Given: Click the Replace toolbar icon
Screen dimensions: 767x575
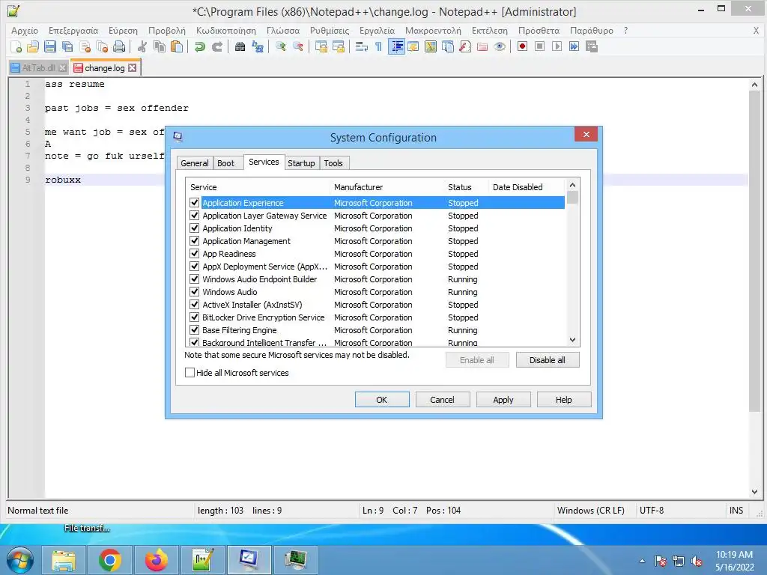Looking at the screenshot, I should click(x=258, y=46).
